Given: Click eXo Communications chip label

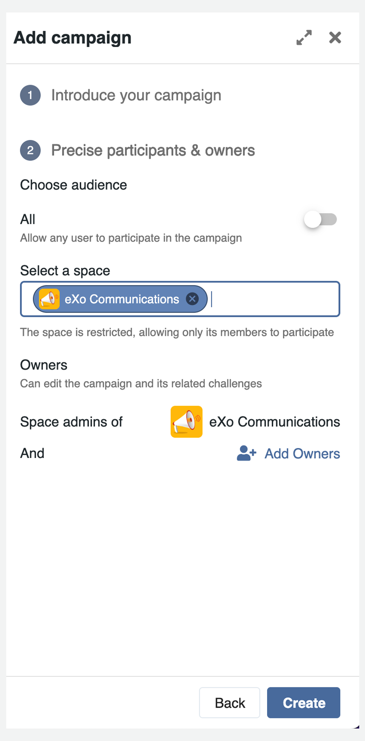Looking at the screenshot, I should click(x=122, y=299).
